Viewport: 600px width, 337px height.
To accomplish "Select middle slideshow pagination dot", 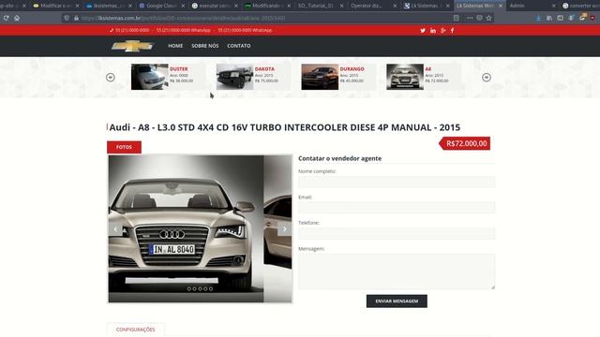I will pyautogui.click(x=200, y=289).
